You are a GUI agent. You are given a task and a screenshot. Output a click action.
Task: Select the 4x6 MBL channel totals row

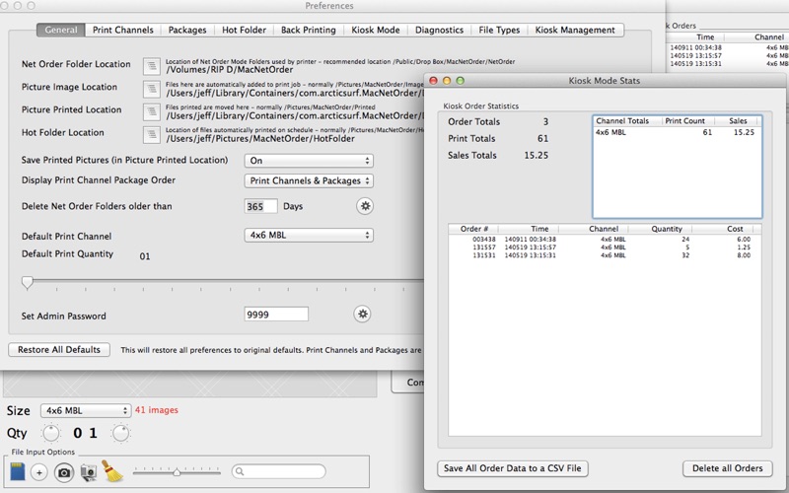coord(678,132)
